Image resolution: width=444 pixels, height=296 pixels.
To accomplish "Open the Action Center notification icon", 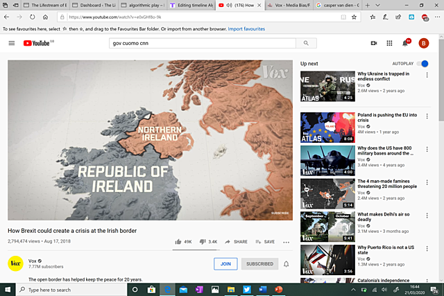I will [x=434, y=290].
